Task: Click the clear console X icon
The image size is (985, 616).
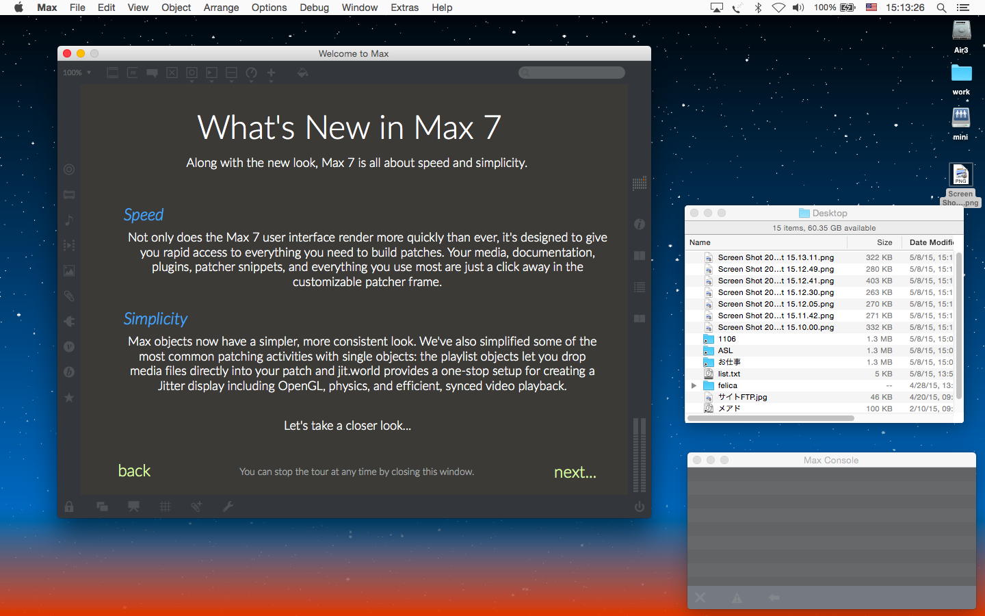Action: [700, 598]
